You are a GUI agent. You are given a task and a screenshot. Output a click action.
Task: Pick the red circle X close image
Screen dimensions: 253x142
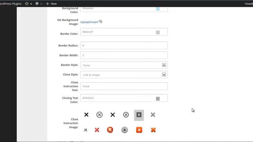click(x=110, y=130)
